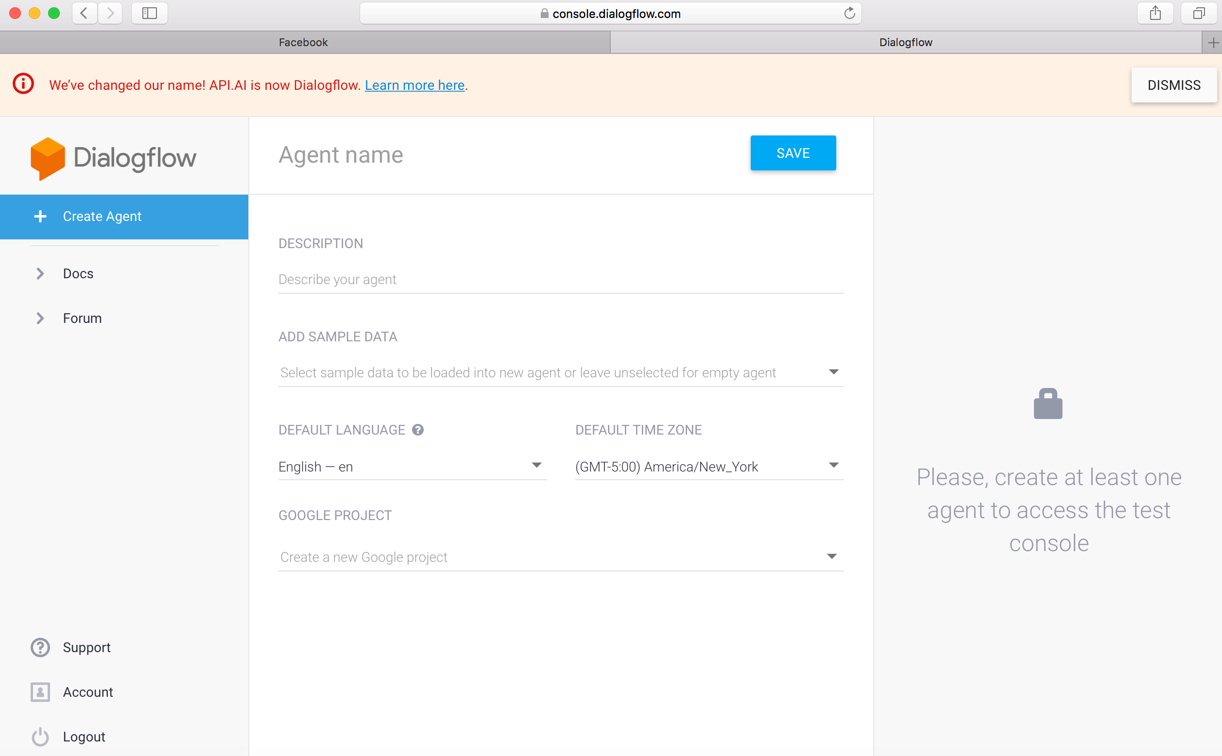
Task: Click the Default Language help question mark
Action: (418, 430)
